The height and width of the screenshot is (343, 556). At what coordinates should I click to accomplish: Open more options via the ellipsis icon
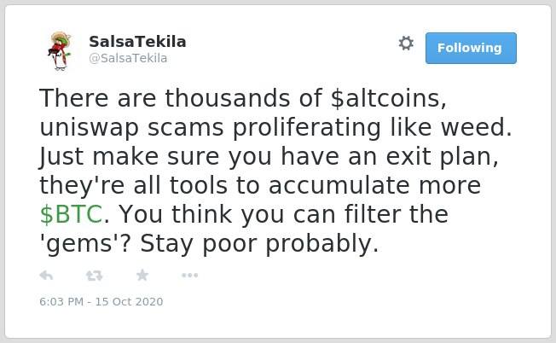click(189, 276)
